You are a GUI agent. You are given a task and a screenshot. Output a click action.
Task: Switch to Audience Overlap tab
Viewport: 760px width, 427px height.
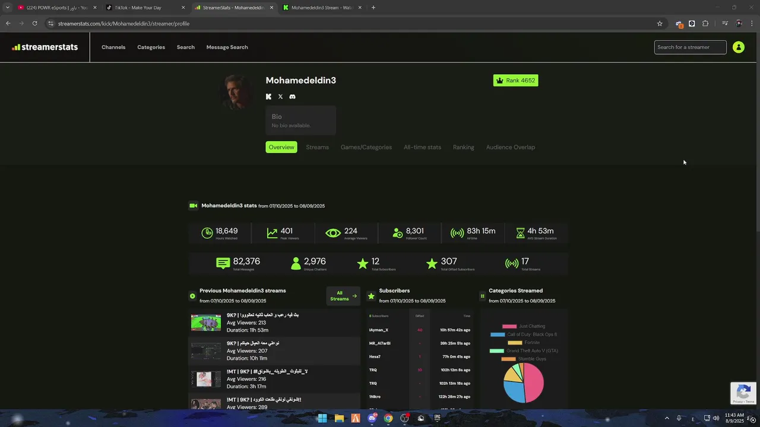point(511,147)
